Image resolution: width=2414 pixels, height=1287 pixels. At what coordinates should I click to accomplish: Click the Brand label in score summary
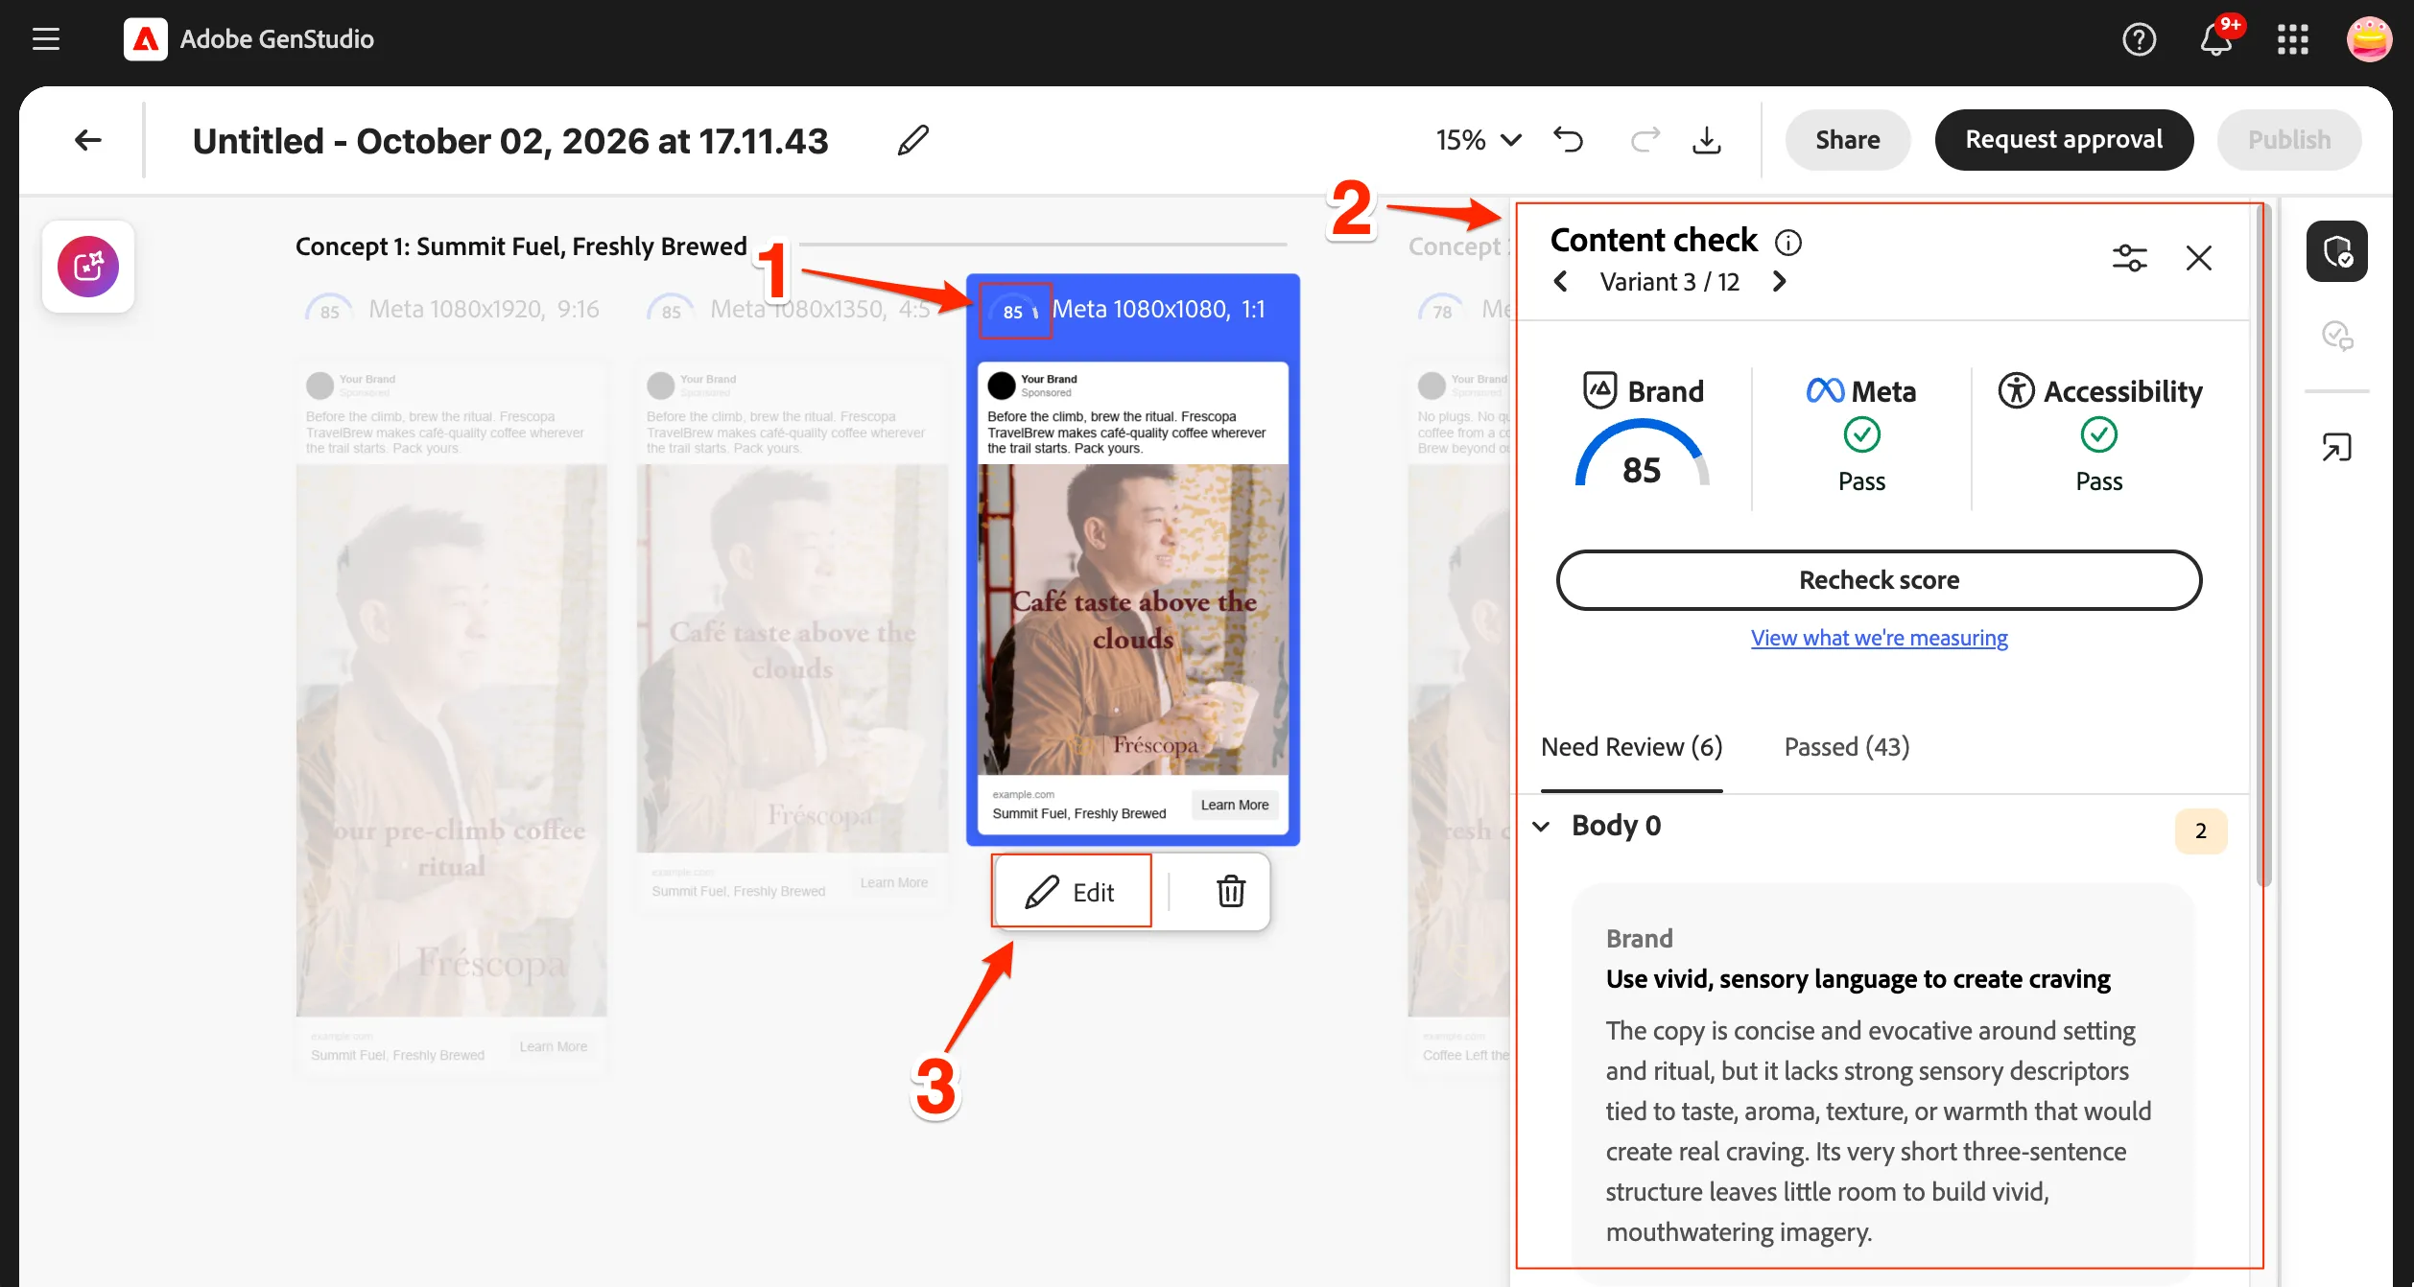click(x=1666, y=391)
